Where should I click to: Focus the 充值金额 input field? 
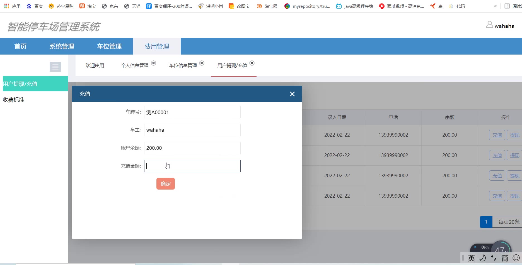coord(192,166)
